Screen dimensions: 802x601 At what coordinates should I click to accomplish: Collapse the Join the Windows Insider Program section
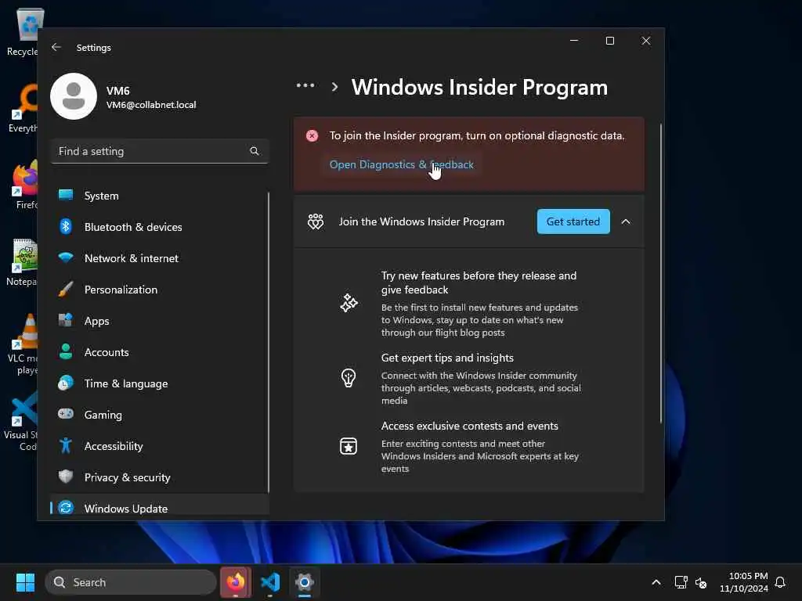tap(626, 221)
